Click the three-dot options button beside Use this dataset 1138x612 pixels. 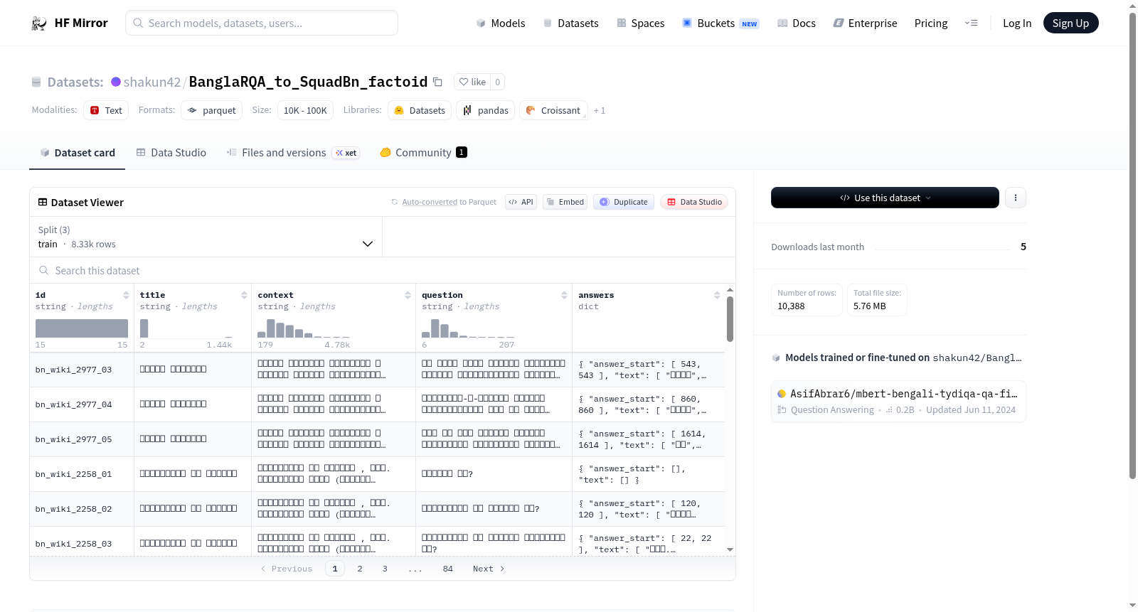pos(1016,198)
